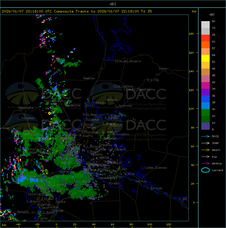Image resolution: width=226 pixels, height=228 pixels.
Task: Click the eburn yellow arrow legend icon
Action: coord(205,150)
